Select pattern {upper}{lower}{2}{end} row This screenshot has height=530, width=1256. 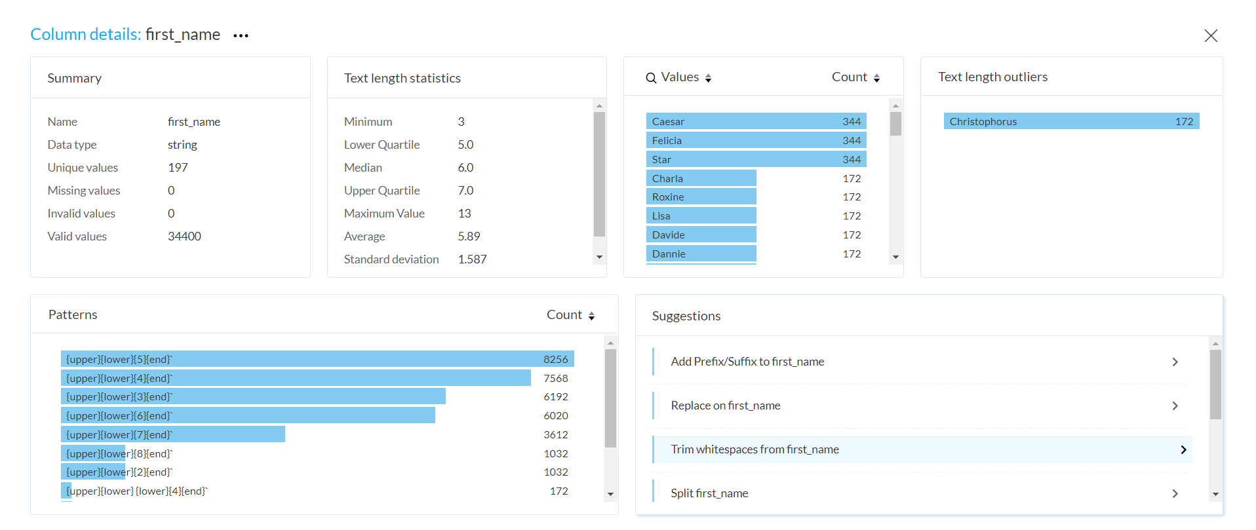click(x=317, y=472)
